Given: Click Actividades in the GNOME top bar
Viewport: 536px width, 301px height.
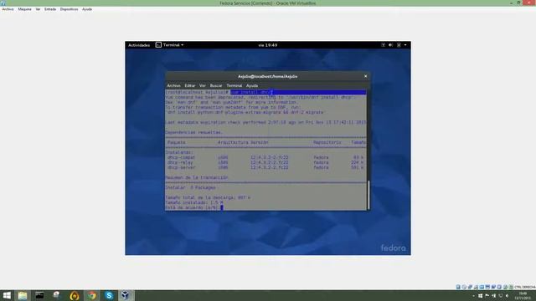Looking at the screenshot, I should coord(139,45).
